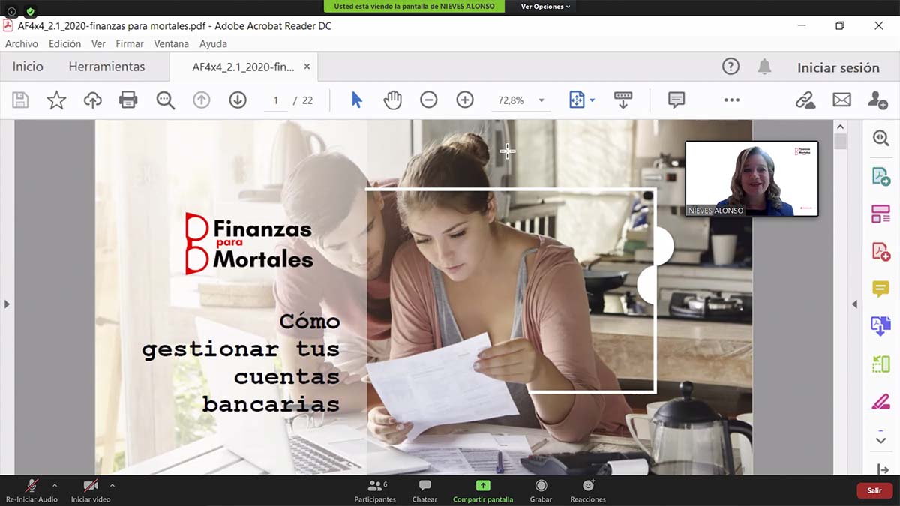Choose the Selection arrow tool
The width and height of the screenshot is (900, 506).
[x=356, y=100]
